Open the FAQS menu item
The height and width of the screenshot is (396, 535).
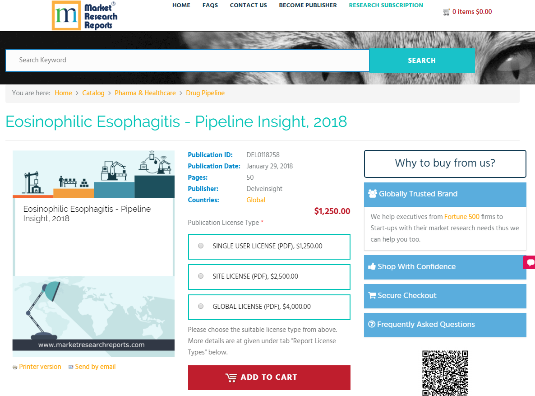point(210,5)
